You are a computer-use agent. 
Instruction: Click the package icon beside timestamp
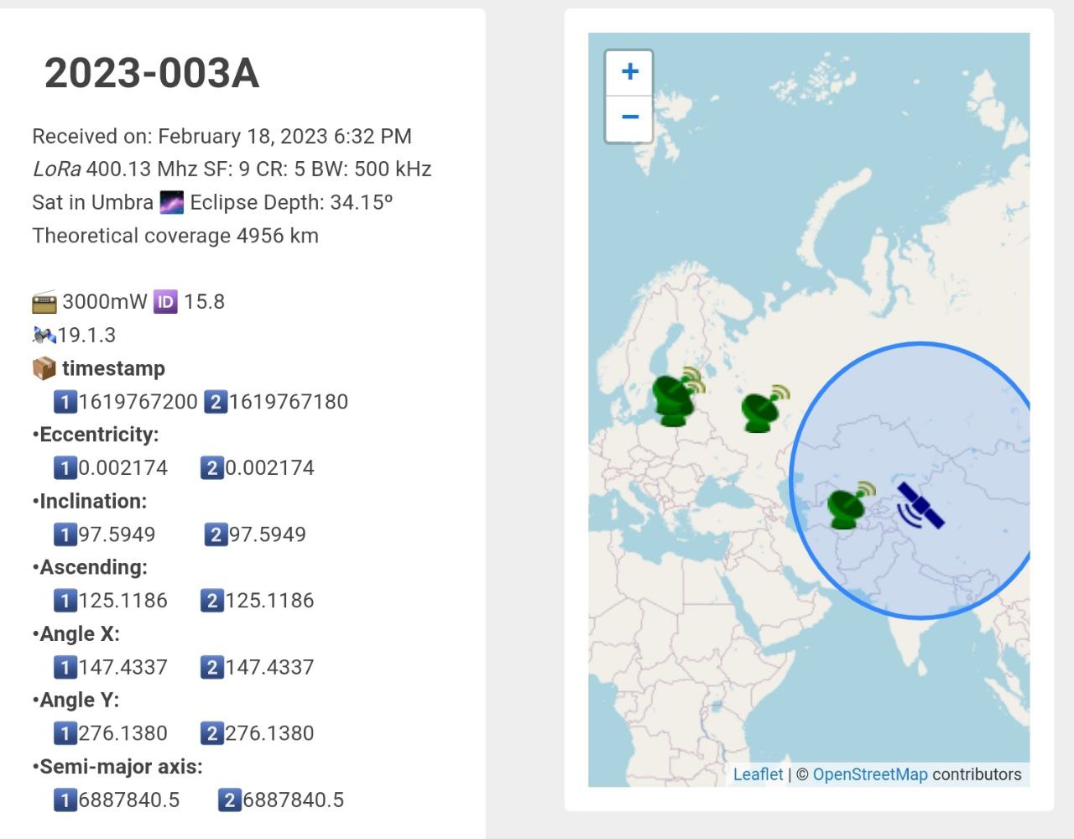[x=44, y=368]
